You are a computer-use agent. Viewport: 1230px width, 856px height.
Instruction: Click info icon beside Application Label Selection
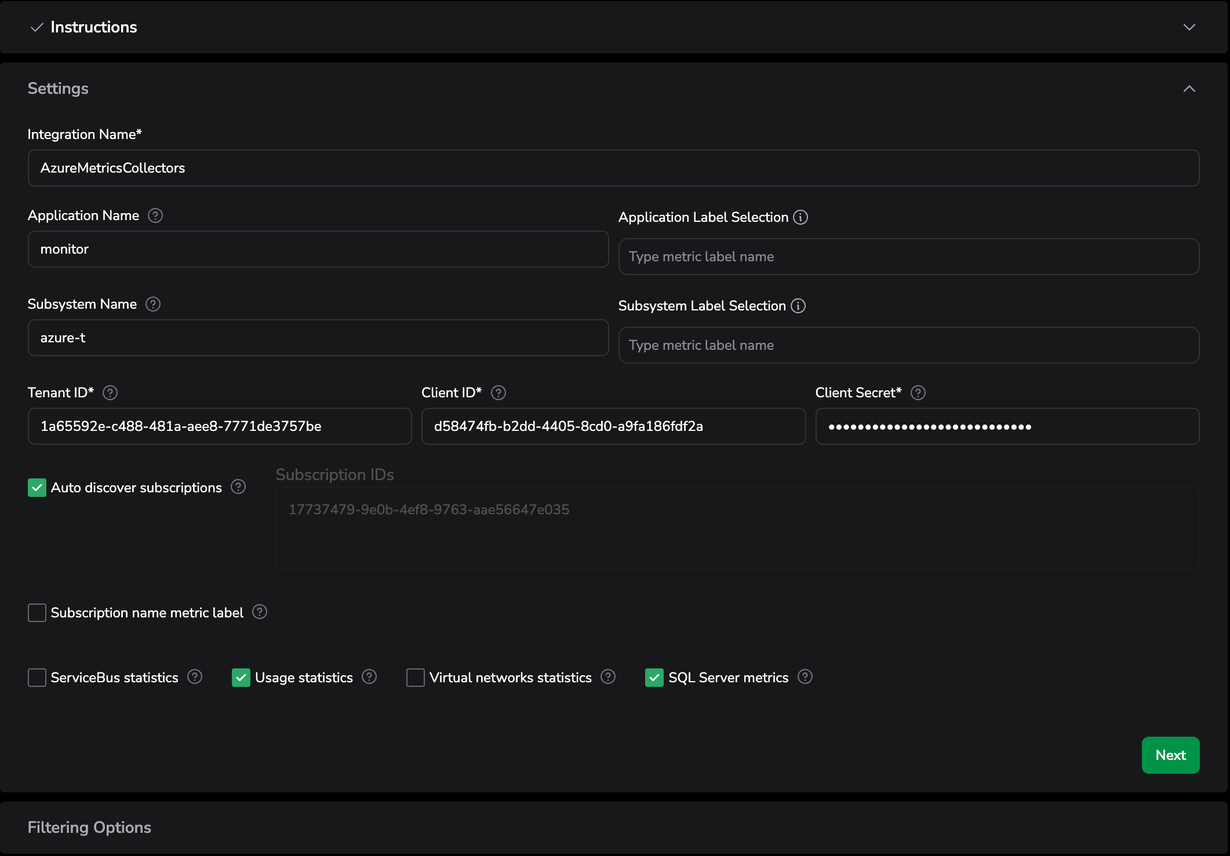coord(800,217)
